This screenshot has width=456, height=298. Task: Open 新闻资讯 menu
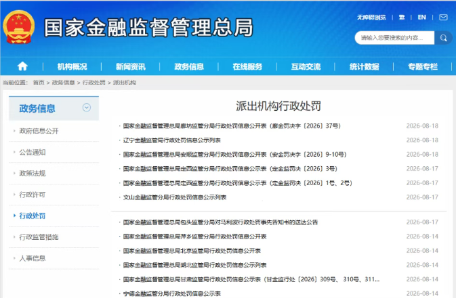pyautogui.click(x=131, y=67)
